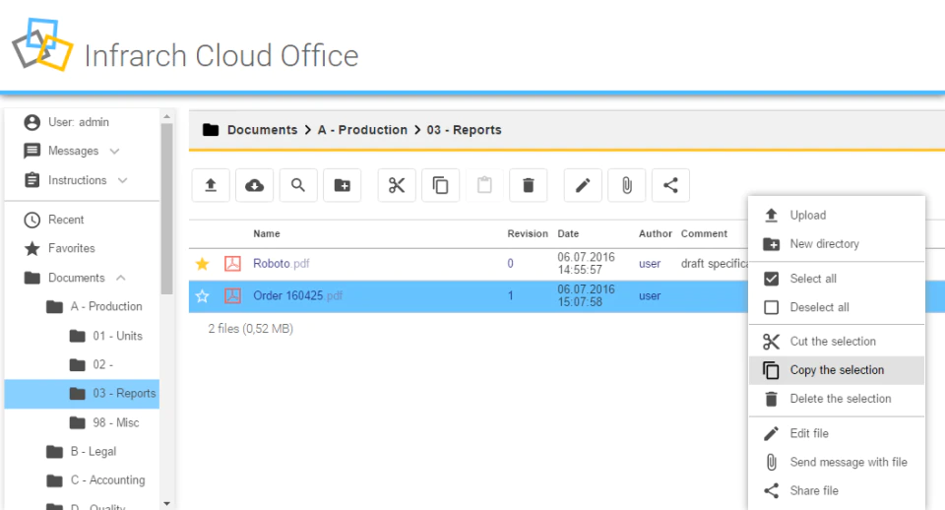Click the draft specification comment text

(715, 264)
